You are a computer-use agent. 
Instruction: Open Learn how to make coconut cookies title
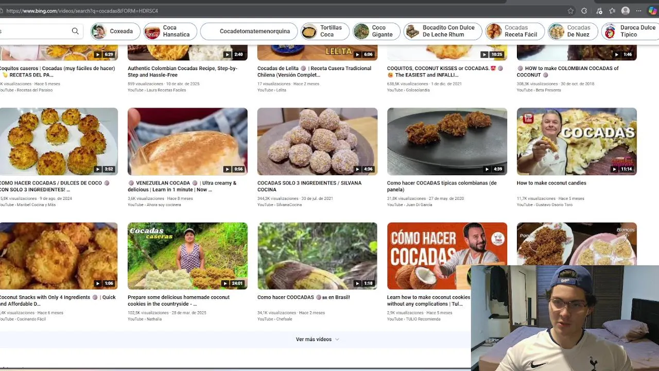pyautogui.click(x=429, y=301)
